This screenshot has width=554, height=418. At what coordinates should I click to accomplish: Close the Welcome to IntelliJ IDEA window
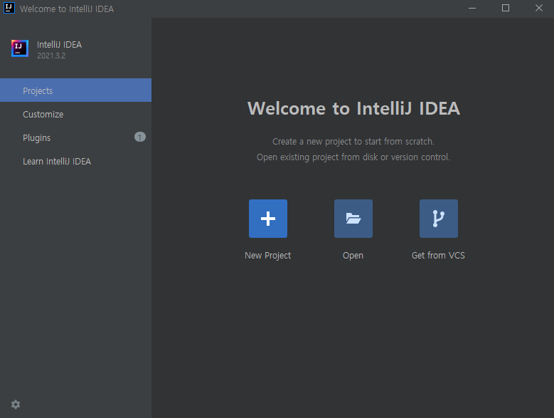tap(538, 8)
